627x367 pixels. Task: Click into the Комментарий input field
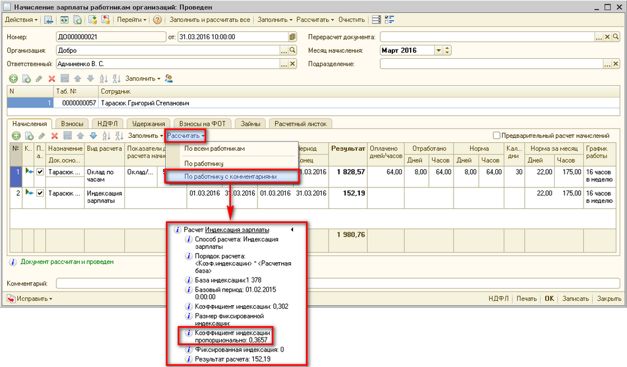point(338,284)
